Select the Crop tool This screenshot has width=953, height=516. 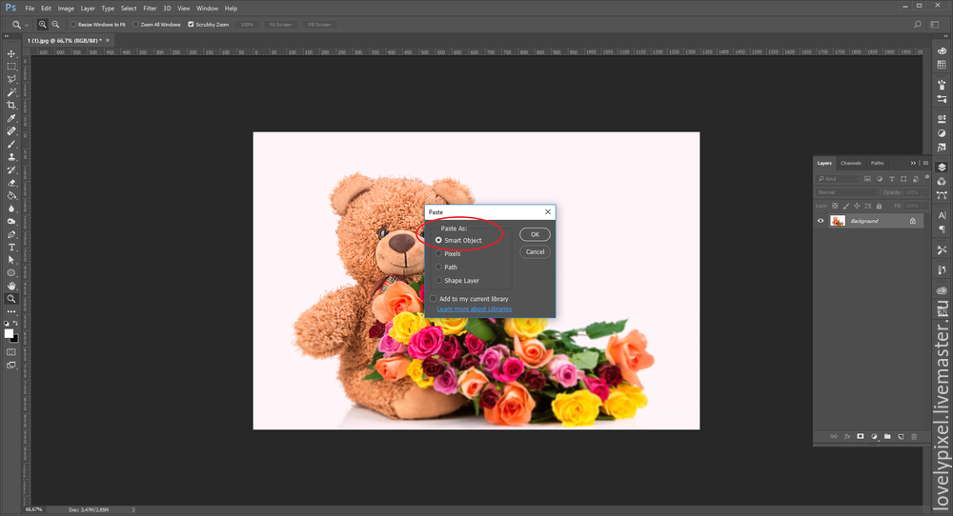[x=11, y=105]
